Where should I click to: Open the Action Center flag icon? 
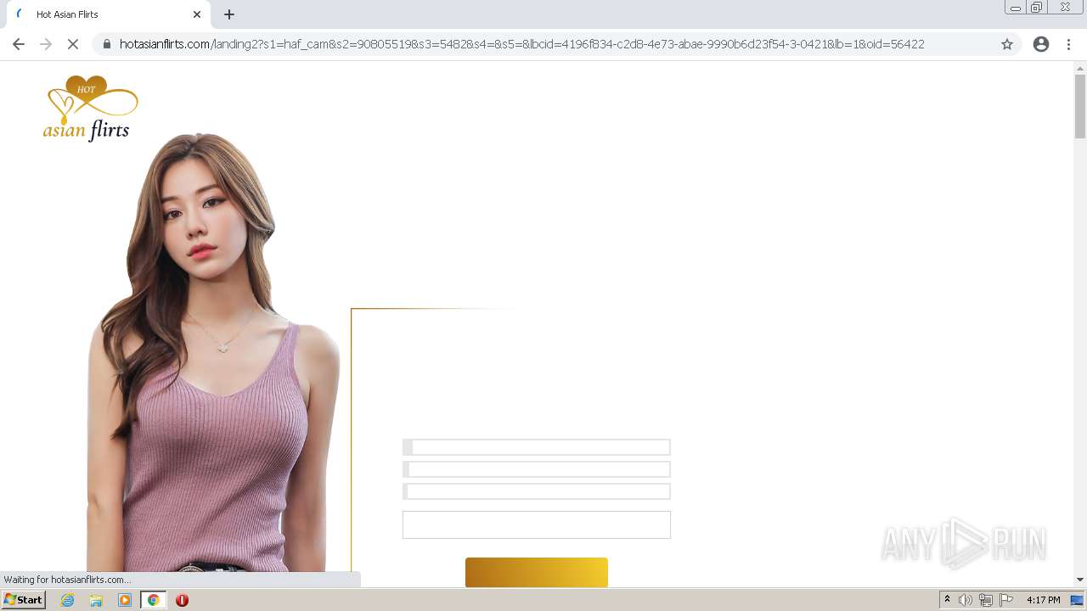[1006, 600]
